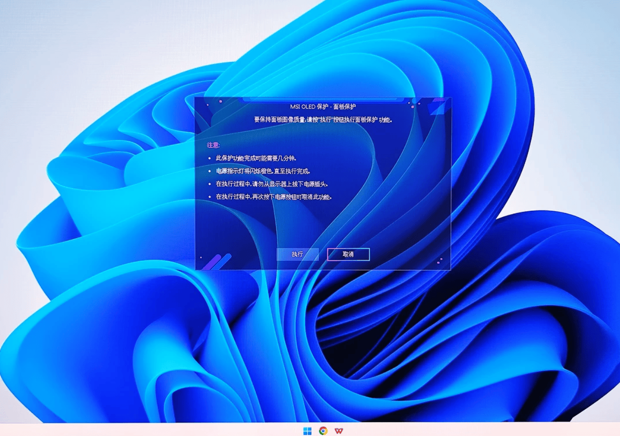Click the 执行 button to run panel protection
Screen dimensions: 620x436
point(297,254)
